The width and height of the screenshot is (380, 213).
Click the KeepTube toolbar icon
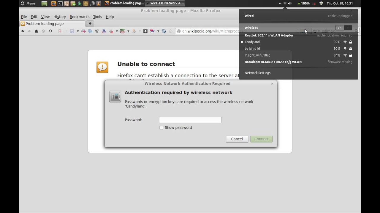pos(122,31)
